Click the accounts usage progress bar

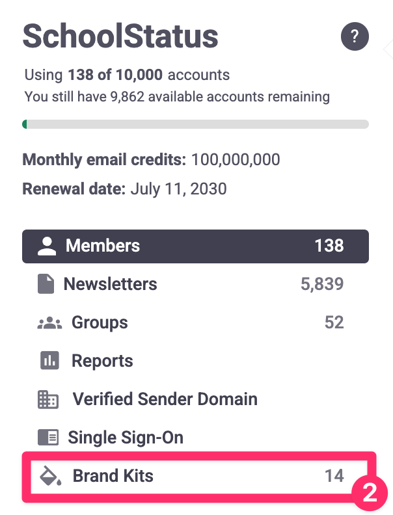(x=195, y=124)
